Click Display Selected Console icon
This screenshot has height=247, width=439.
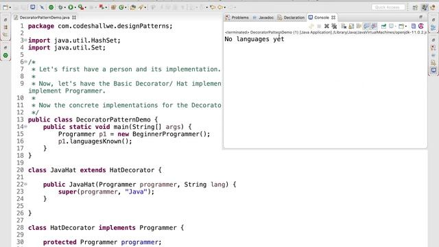(x=391, y=26)
